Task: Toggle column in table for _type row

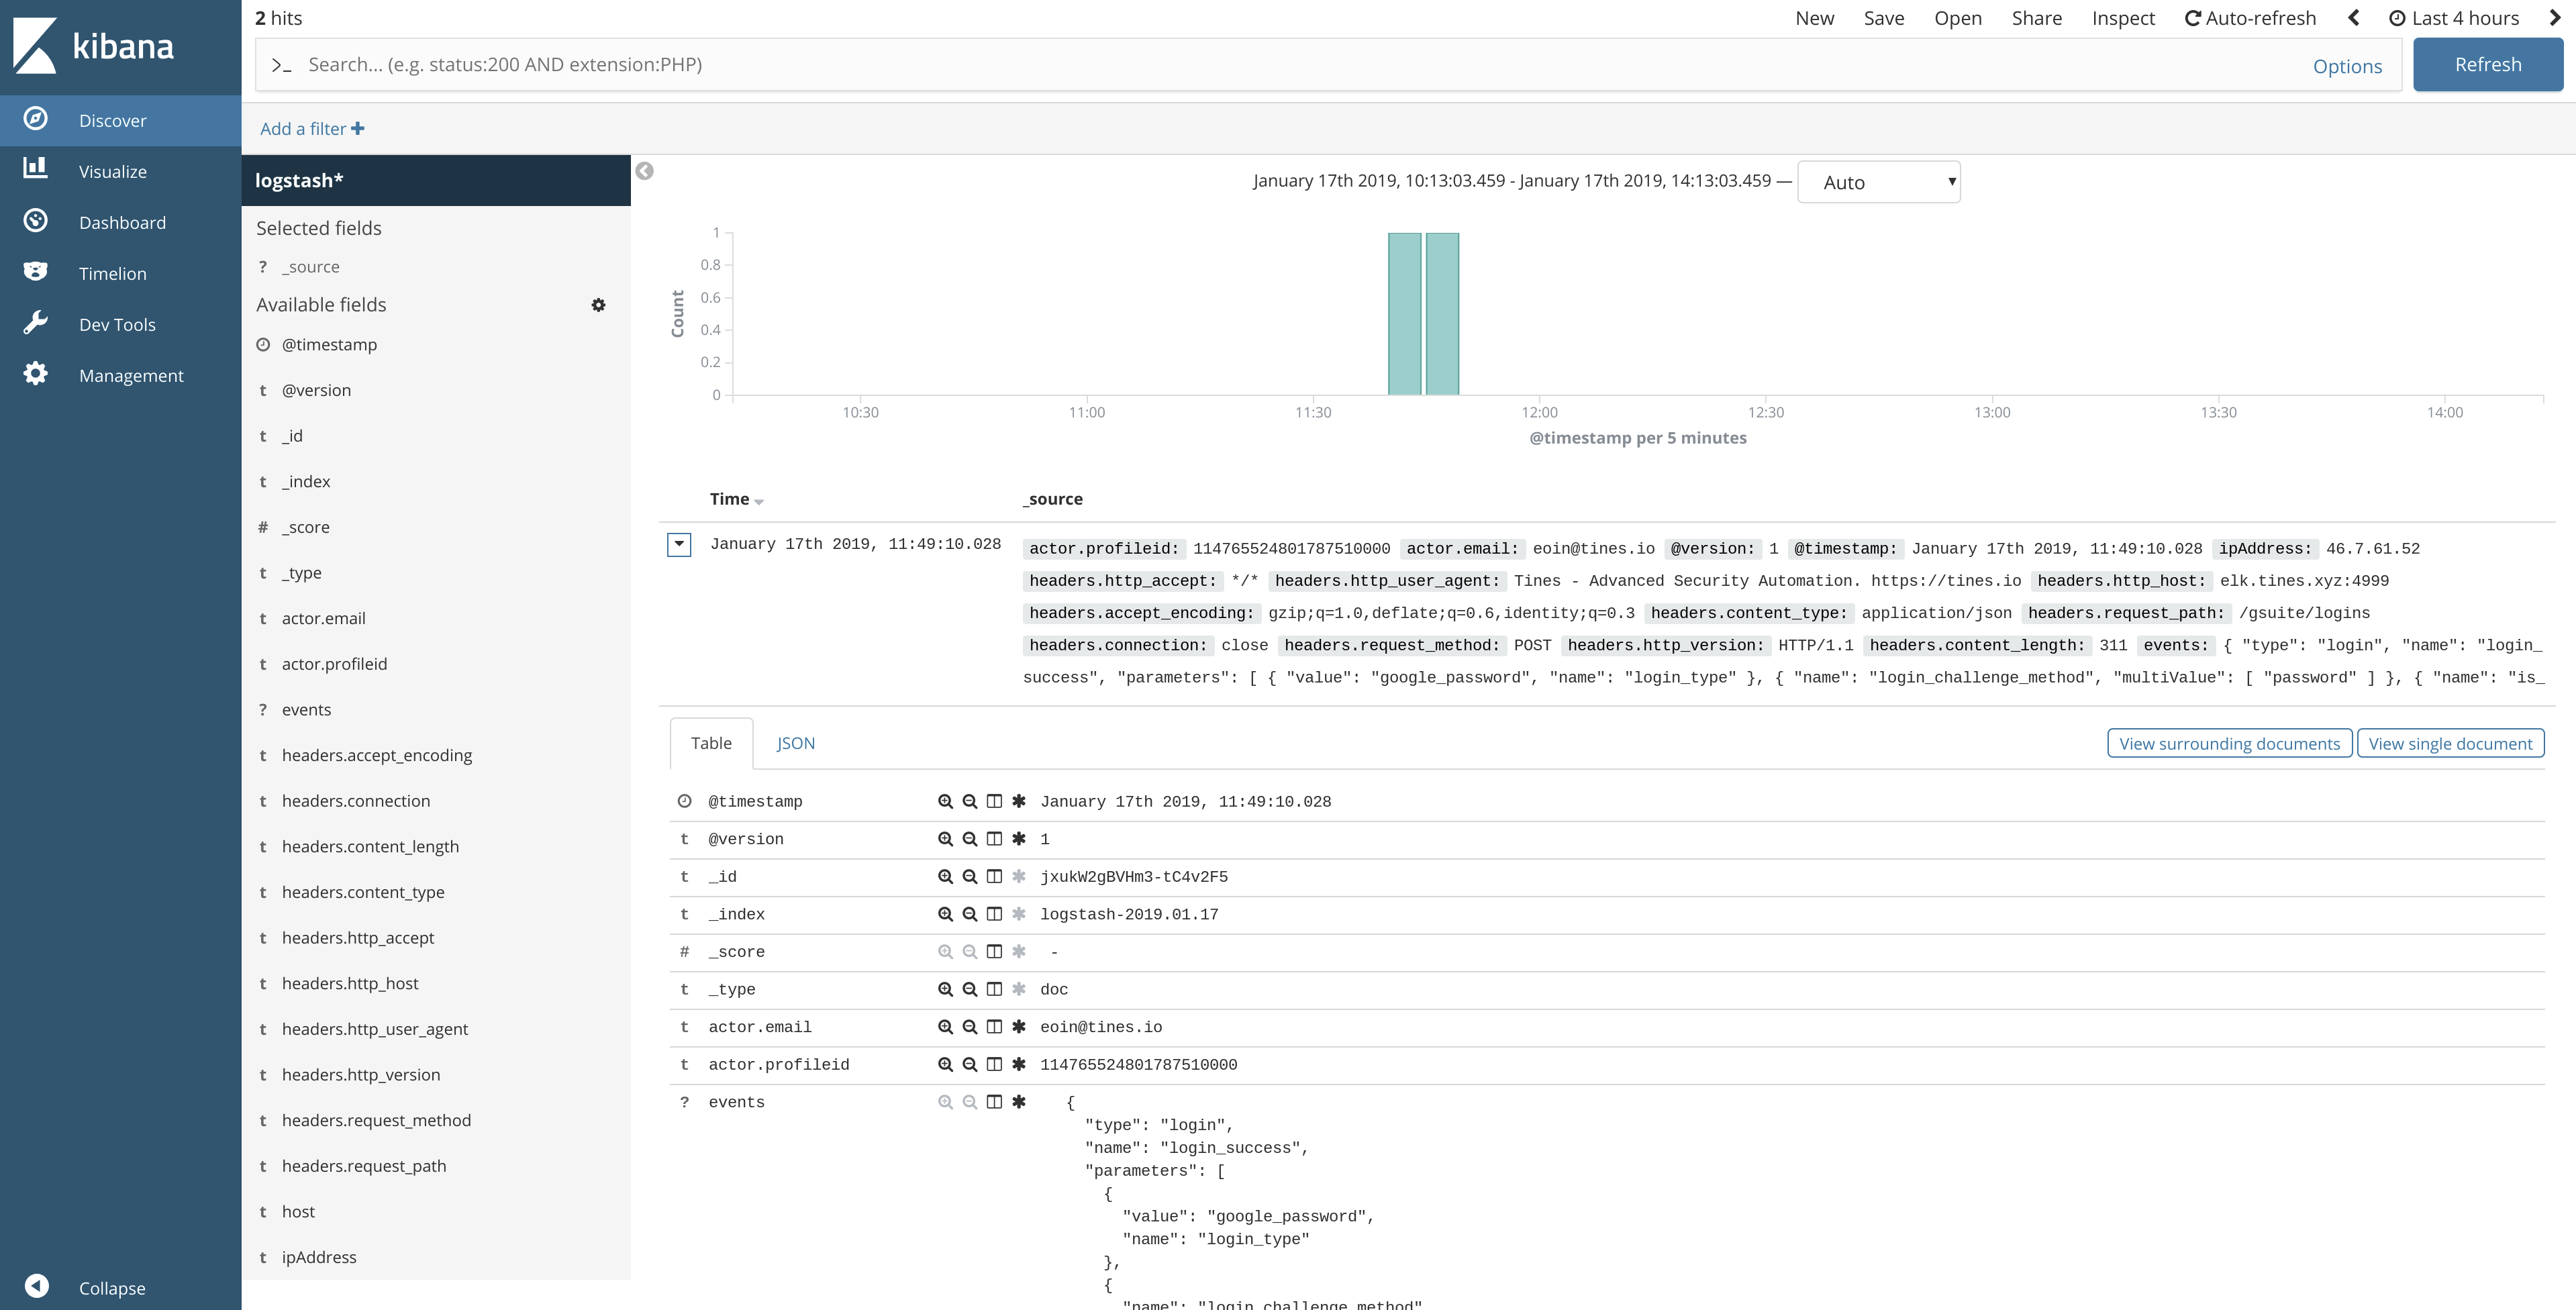Action: pos(994,989)
